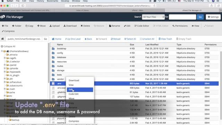Select the routes folder row
222x125 pixels.
click(x=134, y=66)
